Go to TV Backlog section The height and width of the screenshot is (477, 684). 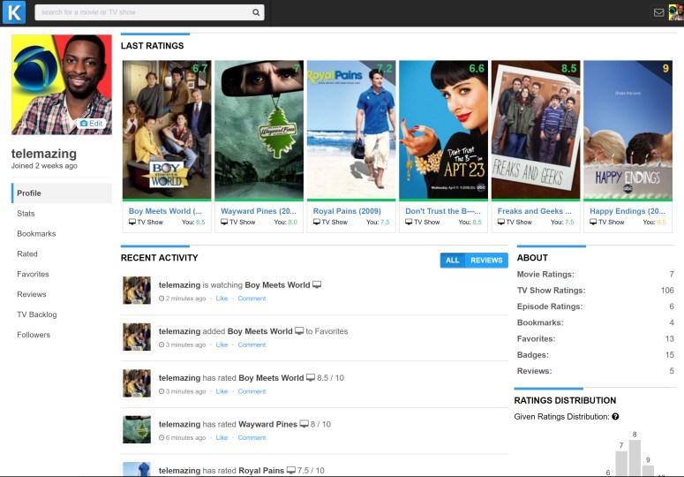point(37,314)
